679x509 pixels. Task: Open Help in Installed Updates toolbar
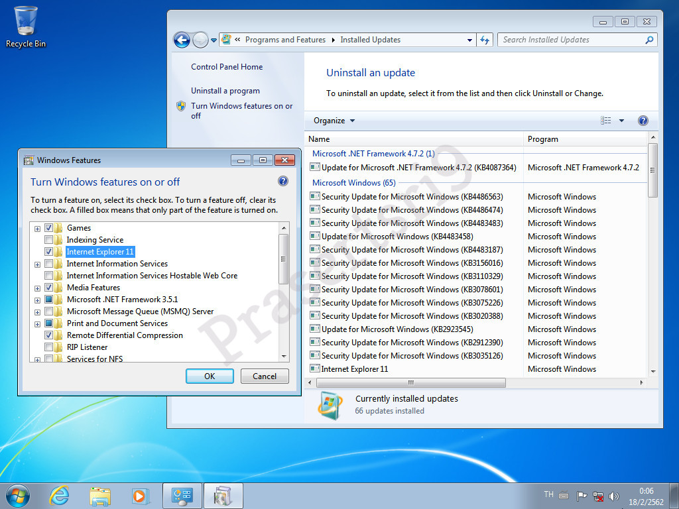pos(643,121)
